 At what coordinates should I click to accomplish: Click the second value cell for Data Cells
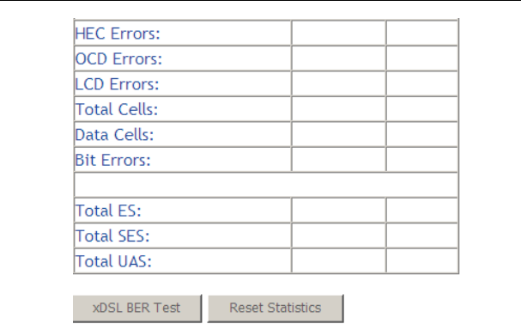422,134
